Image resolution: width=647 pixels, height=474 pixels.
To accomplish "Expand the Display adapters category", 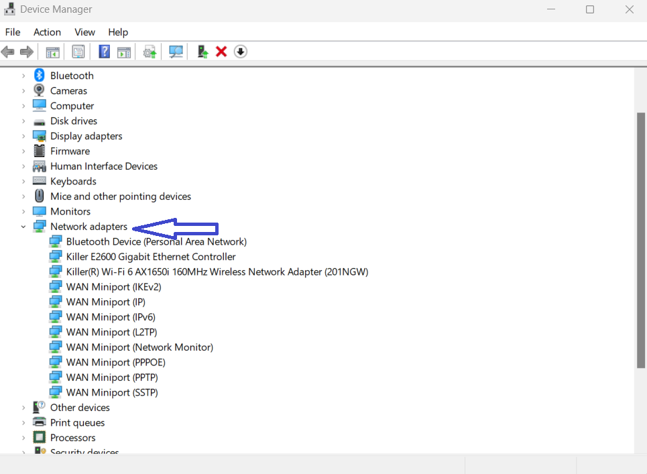I will [23, 136].
